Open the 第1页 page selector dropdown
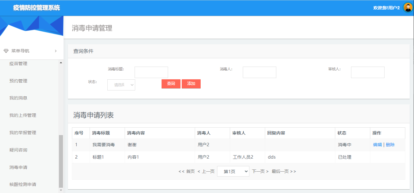This screenshot has width=414, height=193. pos(233,171)
